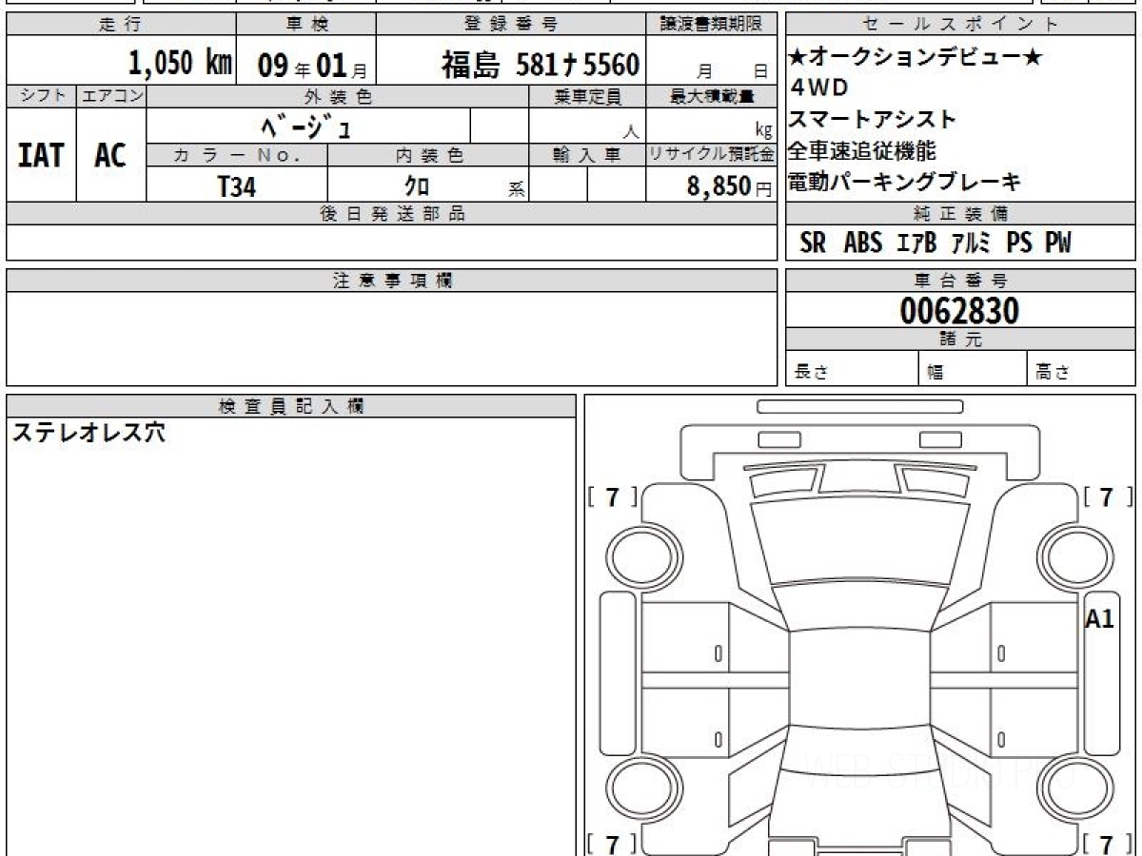
Task: Select the AC air conditioner value
Action: [x=110, y=155]
